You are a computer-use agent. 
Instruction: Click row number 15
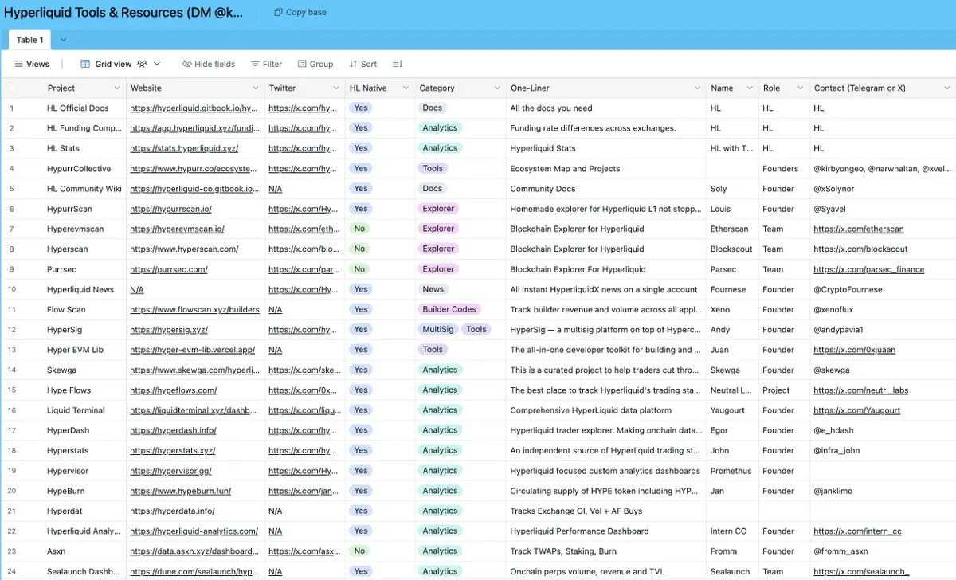12,390
